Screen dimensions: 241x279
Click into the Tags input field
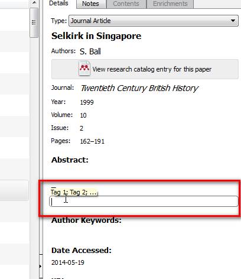144,202
